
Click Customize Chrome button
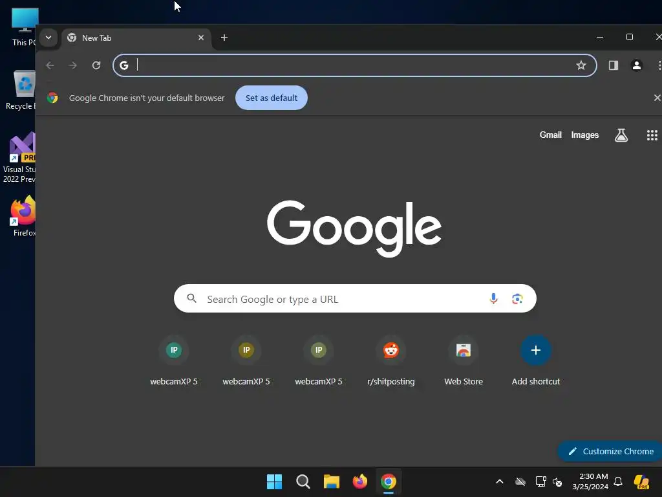610,451
